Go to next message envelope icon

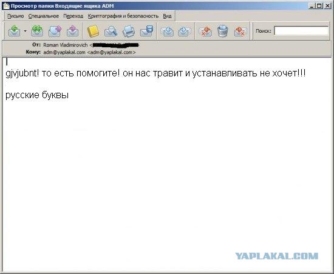coord(184,32)
